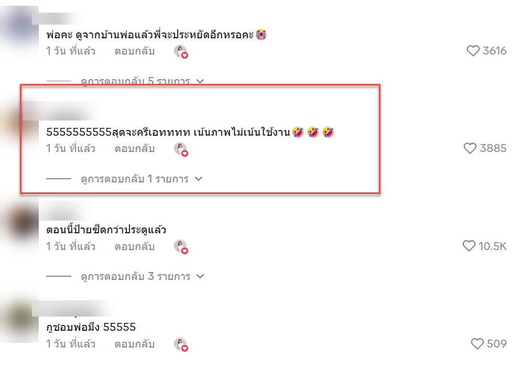Like the comment with 3616 likes
522x369 pixels.
click(473, 51)
